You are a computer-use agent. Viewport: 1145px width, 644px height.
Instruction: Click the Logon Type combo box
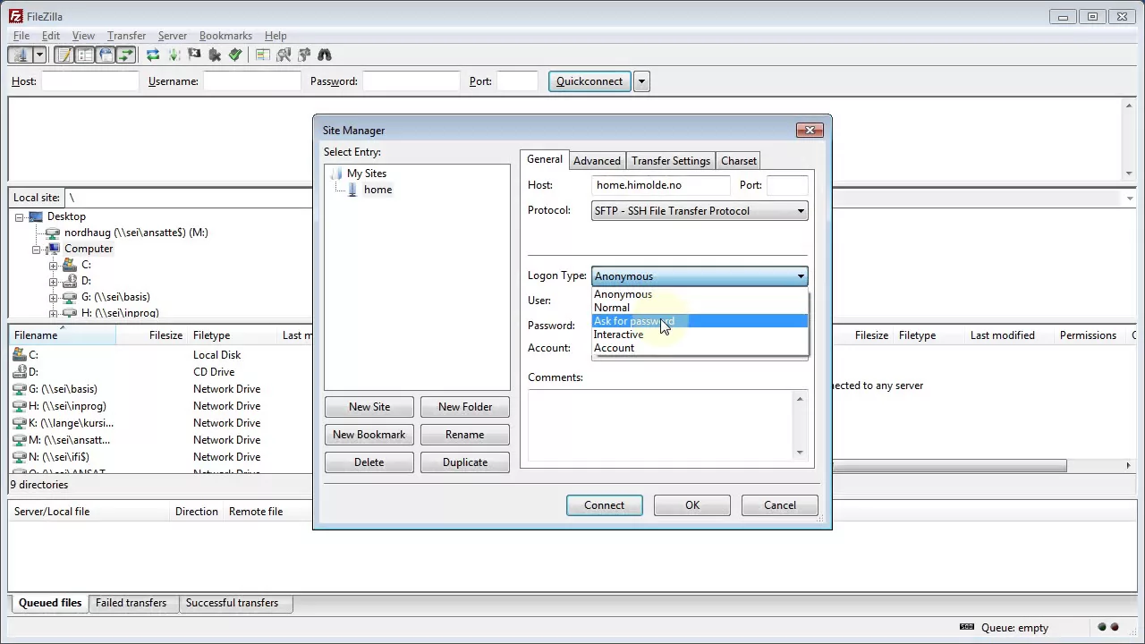pyautogui.click(x=700, y=276)
